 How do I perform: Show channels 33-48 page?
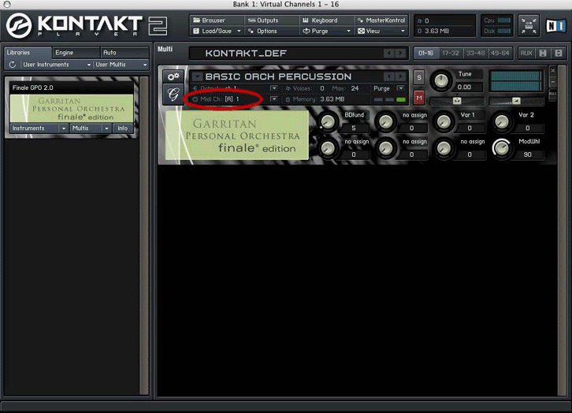tap(475, 54)
